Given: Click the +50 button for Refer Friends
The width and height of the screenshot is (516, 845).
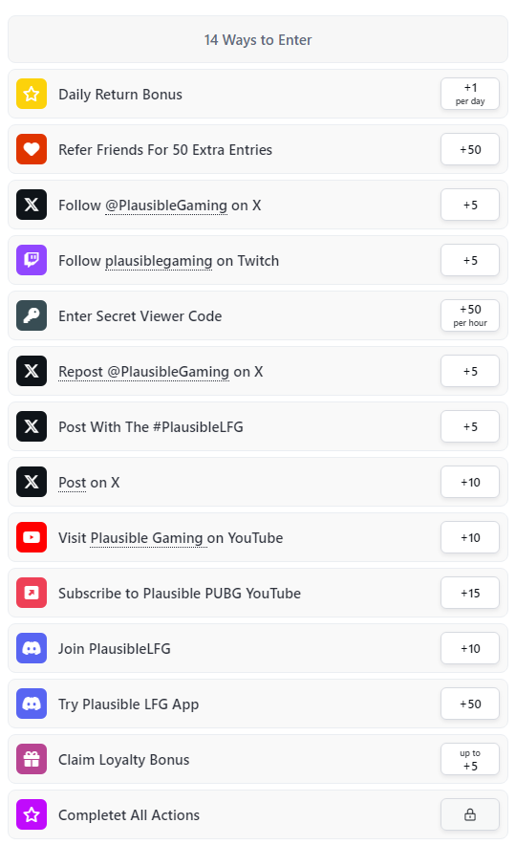Looking at the screenshot, I should coord(470,149).
